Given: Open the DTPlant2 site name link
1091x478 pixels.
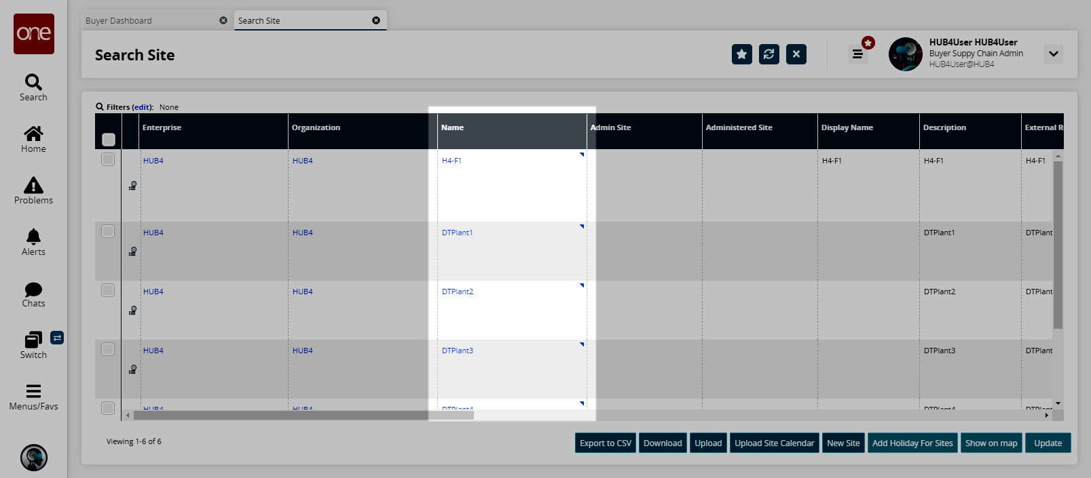Looking at the screenshot, I should pyautogui.click(x=458, y=292).
